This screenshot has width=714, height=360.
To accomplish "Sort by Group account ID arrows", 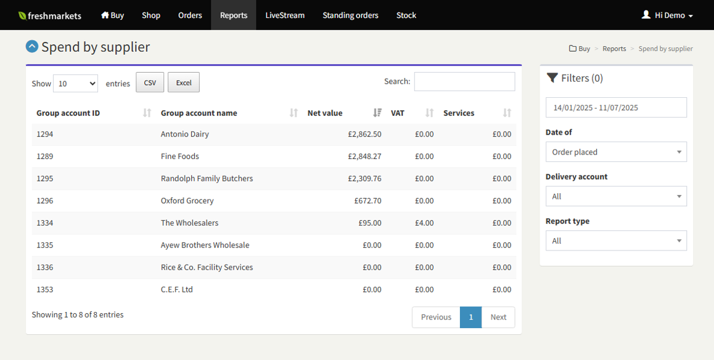I will tap(147, 113).
